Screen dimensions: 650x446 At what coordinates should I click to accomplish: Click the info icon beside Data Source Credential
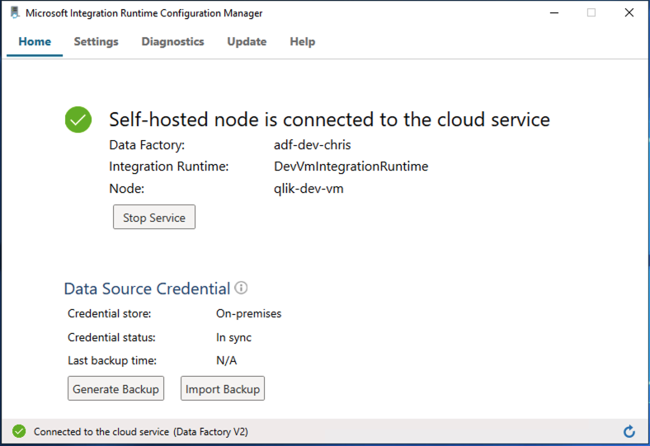(x=241, y=288)
